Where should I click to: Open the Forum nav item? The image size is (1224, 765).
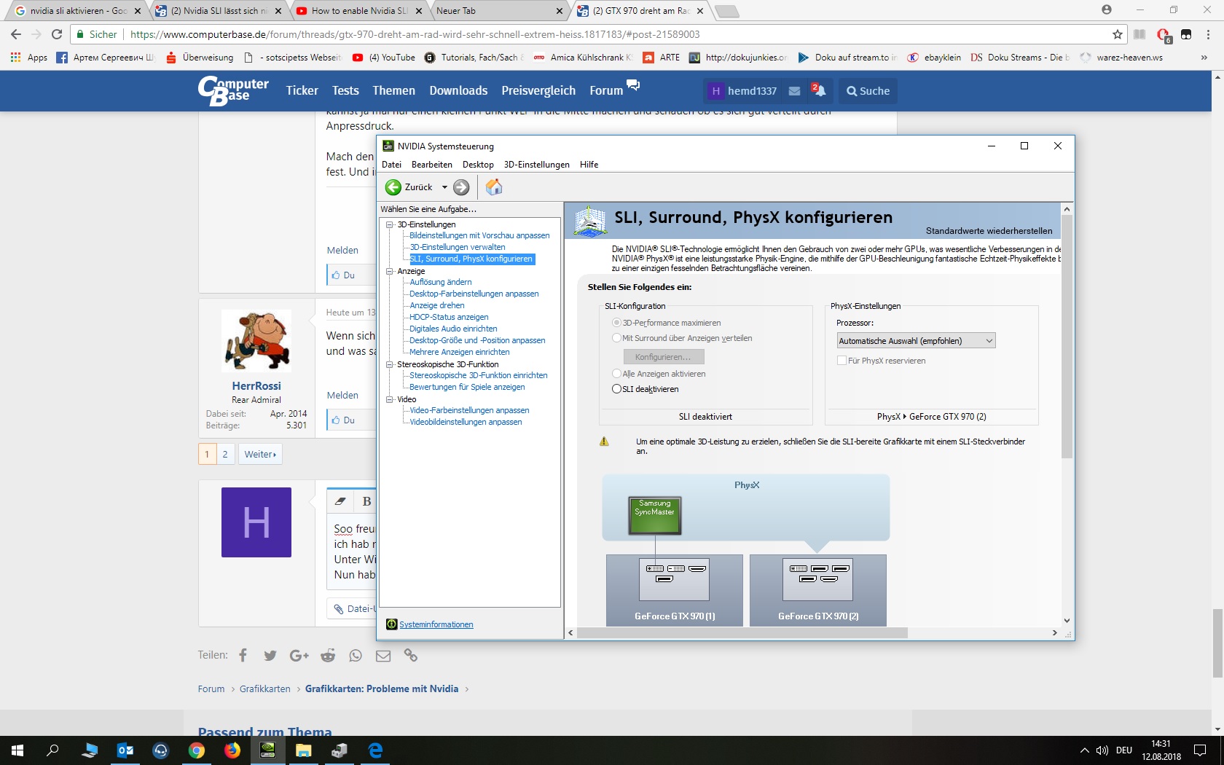[x=606, y=90]
